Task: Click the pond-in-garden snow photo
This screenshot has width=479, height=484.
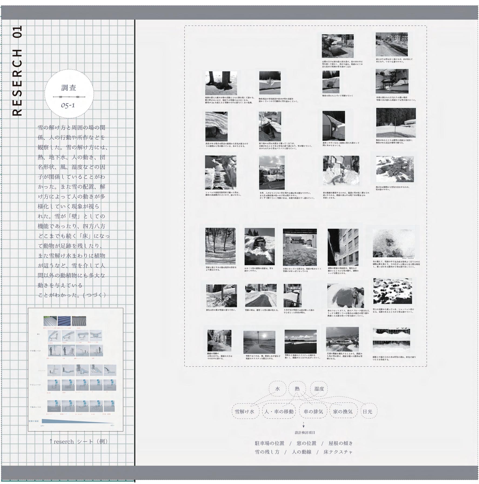Action: tap(337, 46)
